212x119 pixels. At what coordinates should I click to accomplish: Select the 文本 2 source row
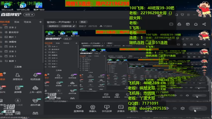coord(22,27)
